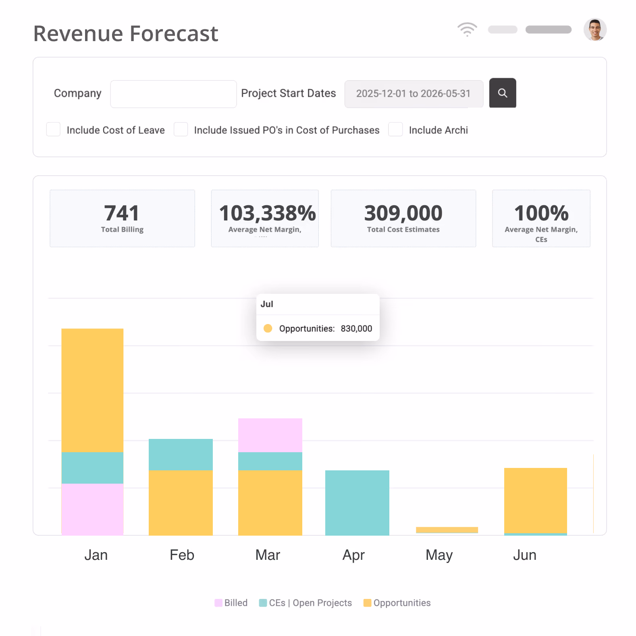
Task: Select the Total Billing 741 card
Action: pyautogui.click(x=122, y=218)
